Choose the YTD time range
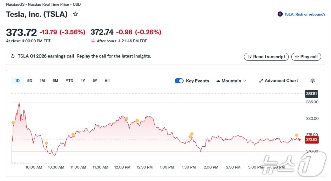 (69, 81)
